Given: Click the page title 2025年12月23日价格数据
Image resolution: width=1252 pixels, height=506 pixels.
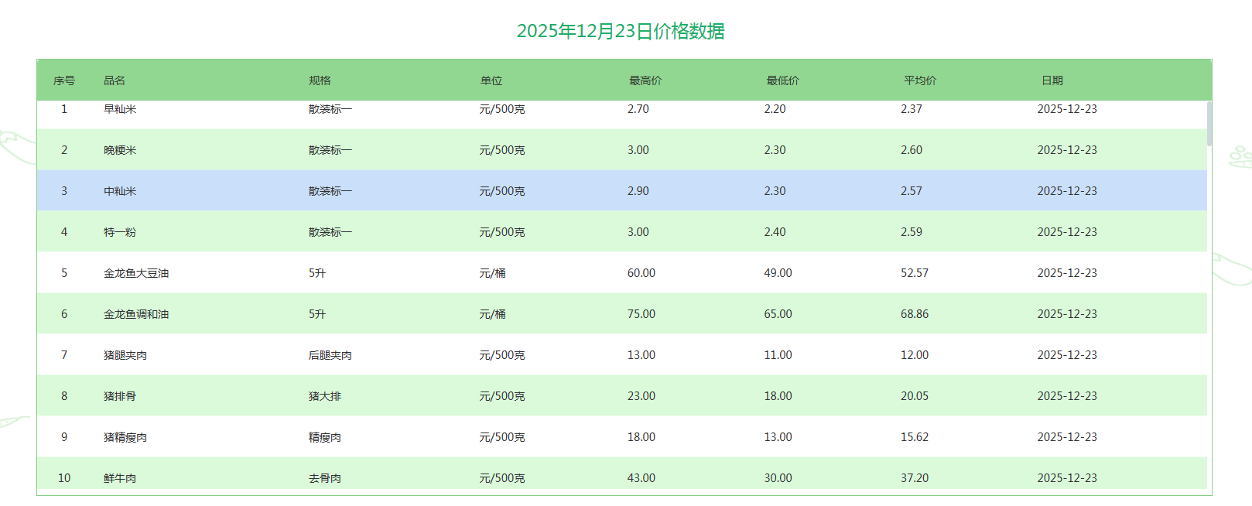Looking at the screenshot, I should point(621,31).
